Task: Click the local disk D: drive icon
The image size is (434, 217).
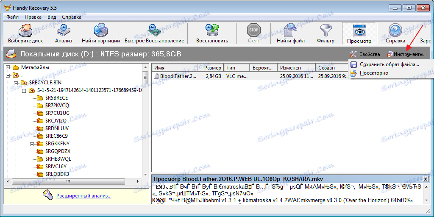Action: [x=11, y=54]
